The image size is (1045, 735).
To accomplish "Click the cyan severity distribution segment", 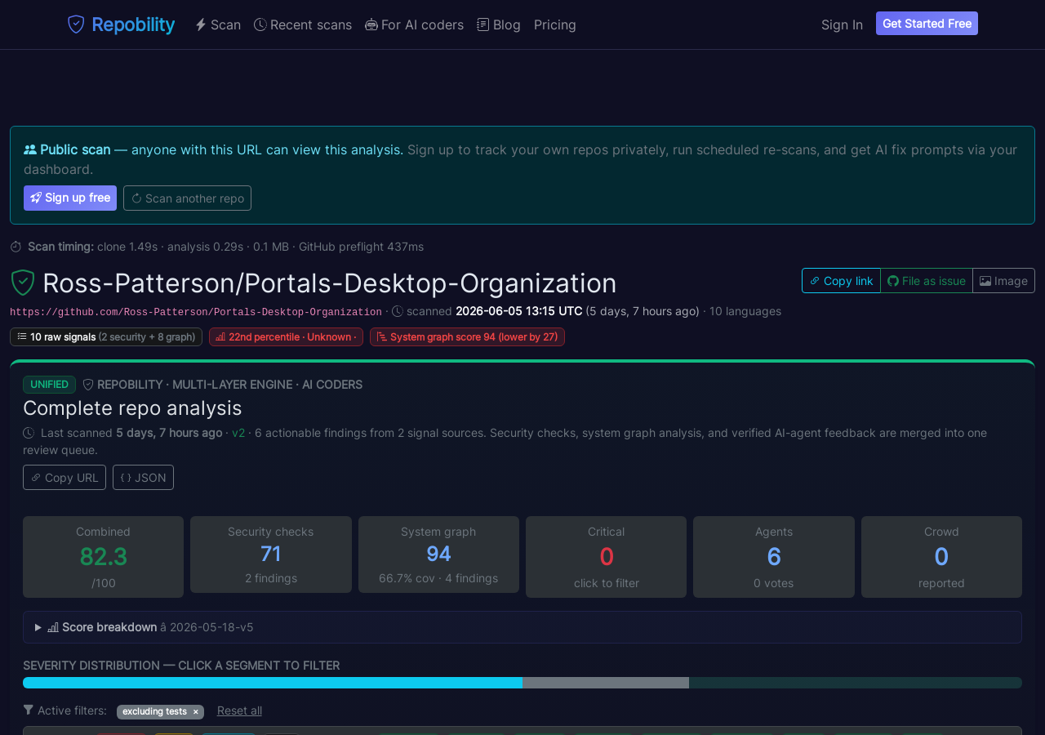I will click(x=273, y=683).
